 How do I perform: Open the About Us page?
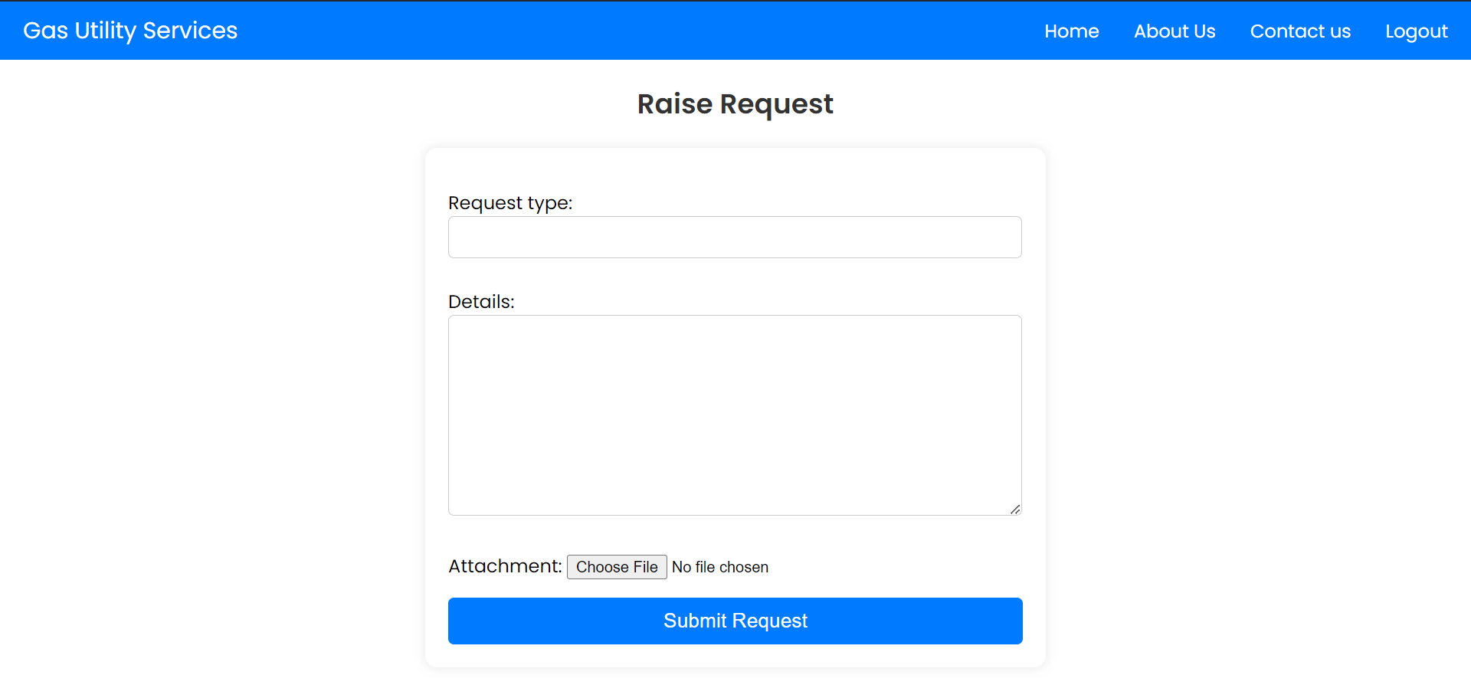pos(1175,31)
